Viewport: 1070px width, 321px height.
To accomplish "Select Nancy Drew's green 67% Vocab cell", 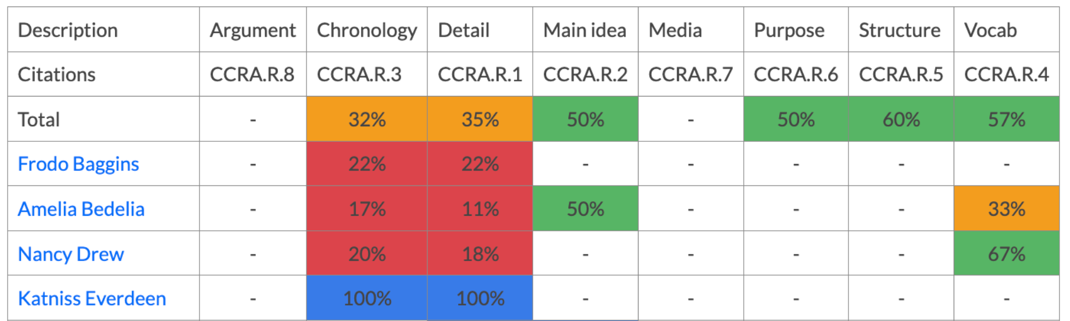I will pos(1006,254).
